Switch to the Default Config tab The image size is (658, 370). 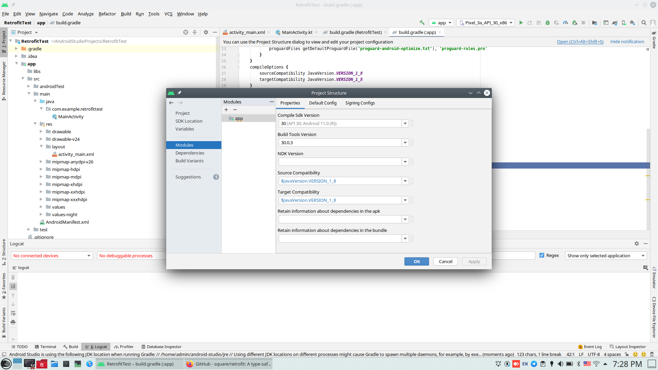tap(322, 103)
